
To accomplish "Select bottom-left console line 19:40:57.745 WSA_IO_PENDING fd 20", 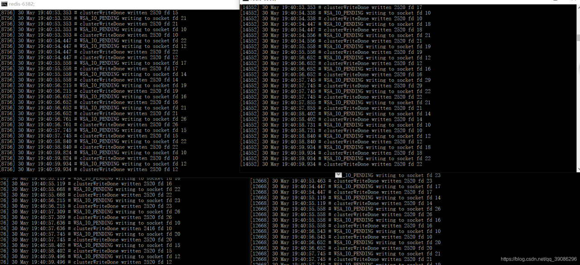I will tap(90, 234).
